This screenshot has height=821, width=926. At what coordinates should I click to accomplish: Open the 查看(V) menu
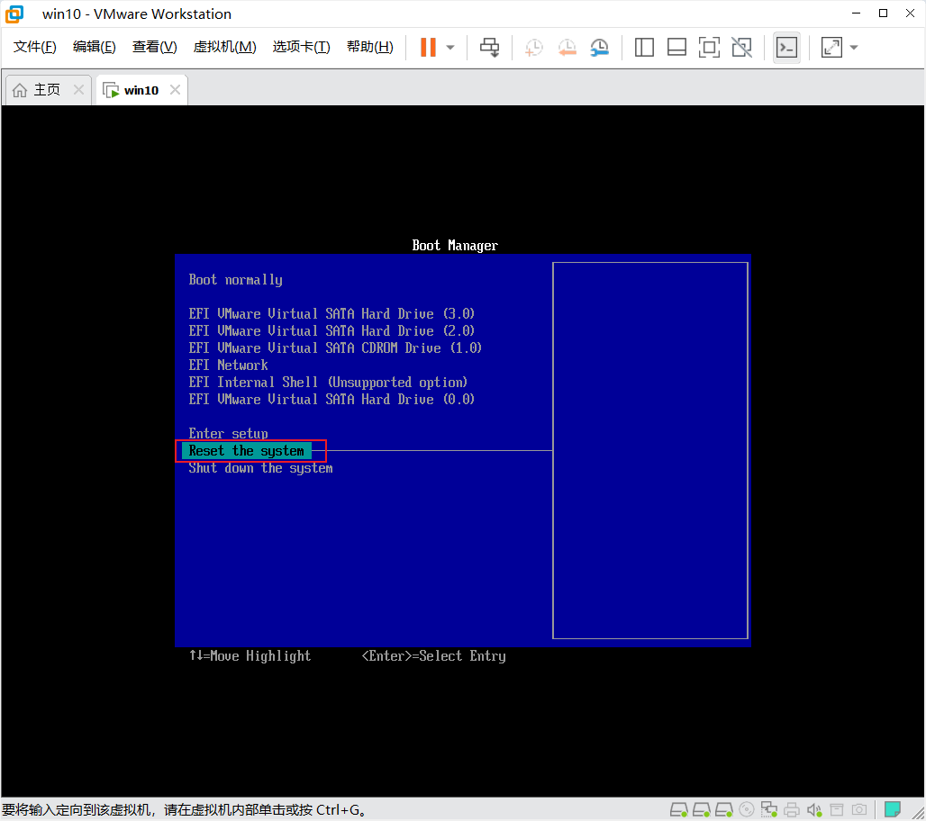coord(155,47)
